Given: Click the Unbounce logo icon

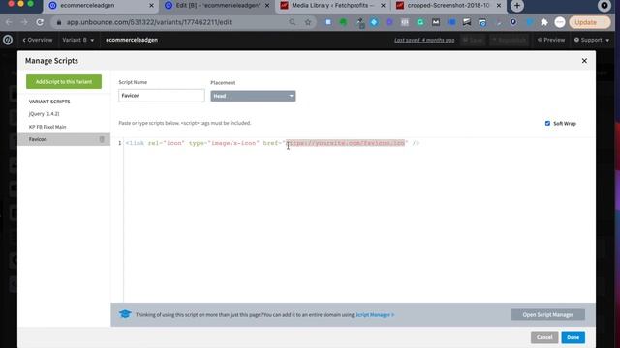Looking at the screenshot, I should pos(8,40).
